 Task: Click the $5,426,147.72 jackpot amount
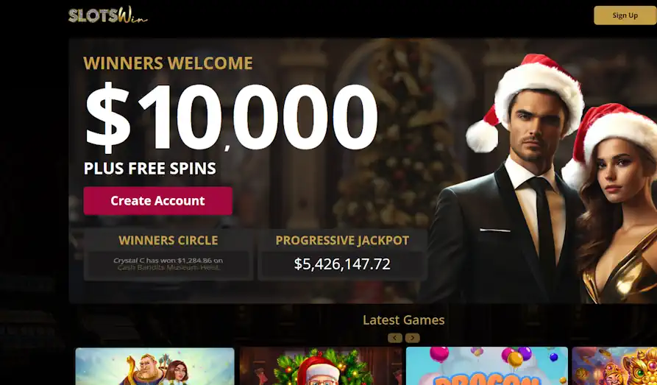[x=342, y=264]
